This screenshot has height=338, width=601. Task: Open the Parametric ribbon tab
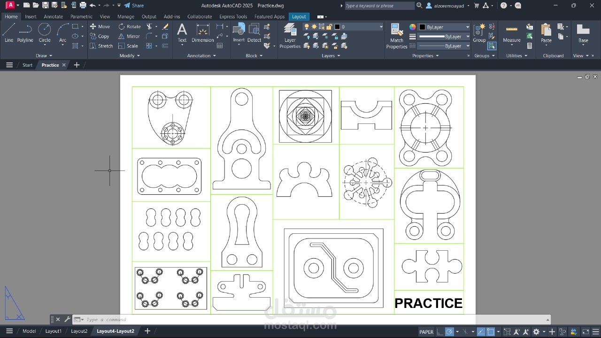[81, 16]
